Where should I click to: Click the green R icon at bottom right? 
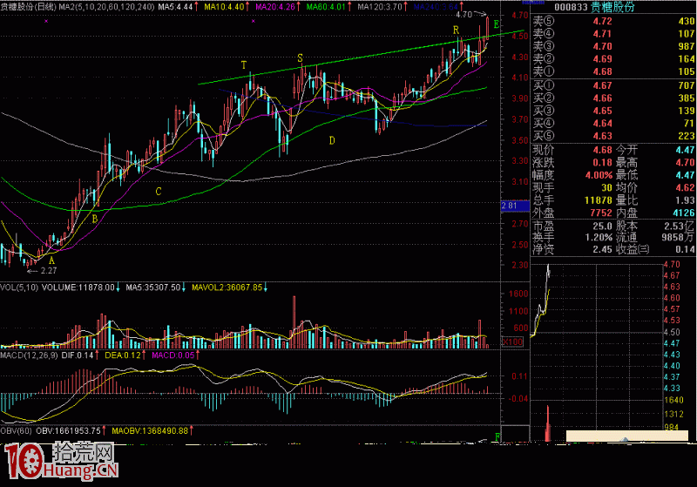tap(497, 435)
